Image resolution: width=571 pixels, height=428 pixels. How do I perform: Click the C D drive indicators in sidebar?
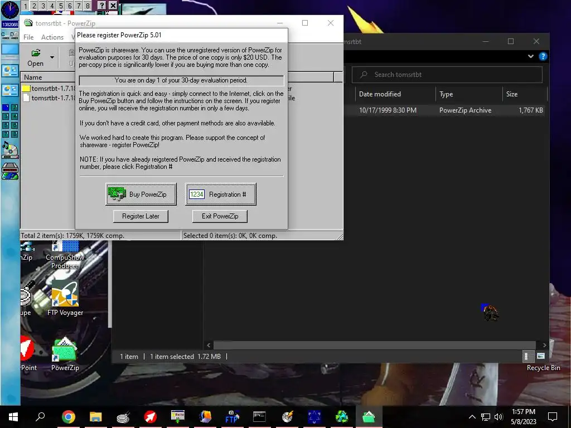10,35
